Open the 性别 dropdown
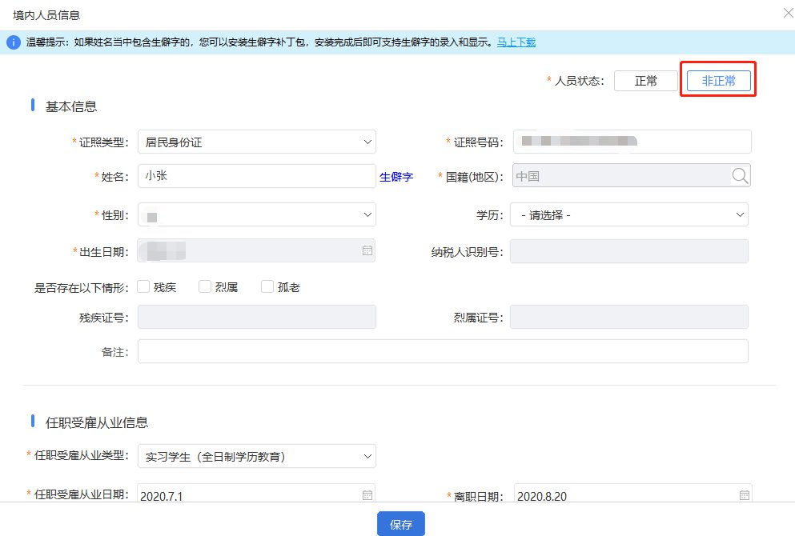Screen dimensions: 795x536 (256, 214)
